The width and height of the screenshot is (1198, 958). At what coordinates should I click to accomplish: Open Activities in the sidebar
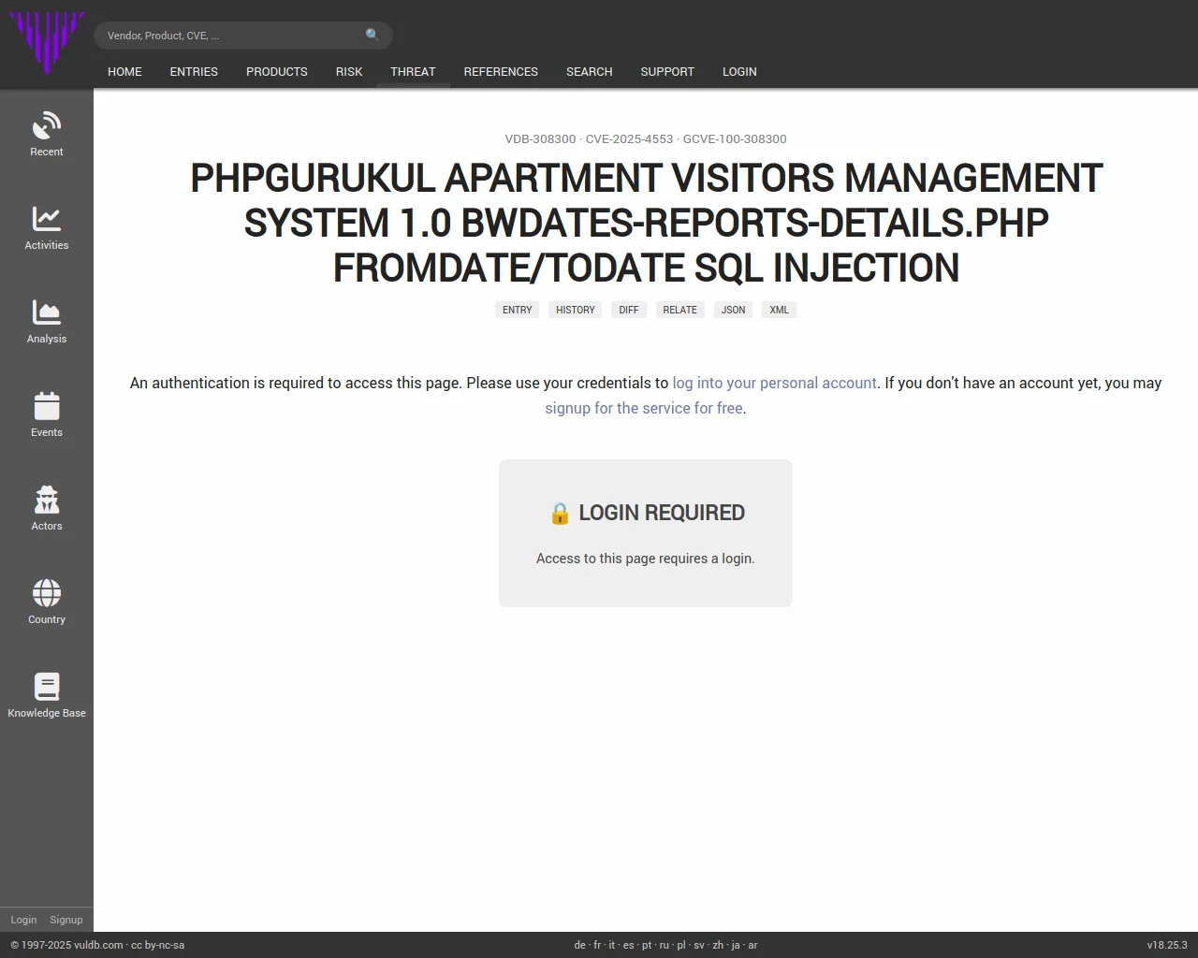point(47,229)
